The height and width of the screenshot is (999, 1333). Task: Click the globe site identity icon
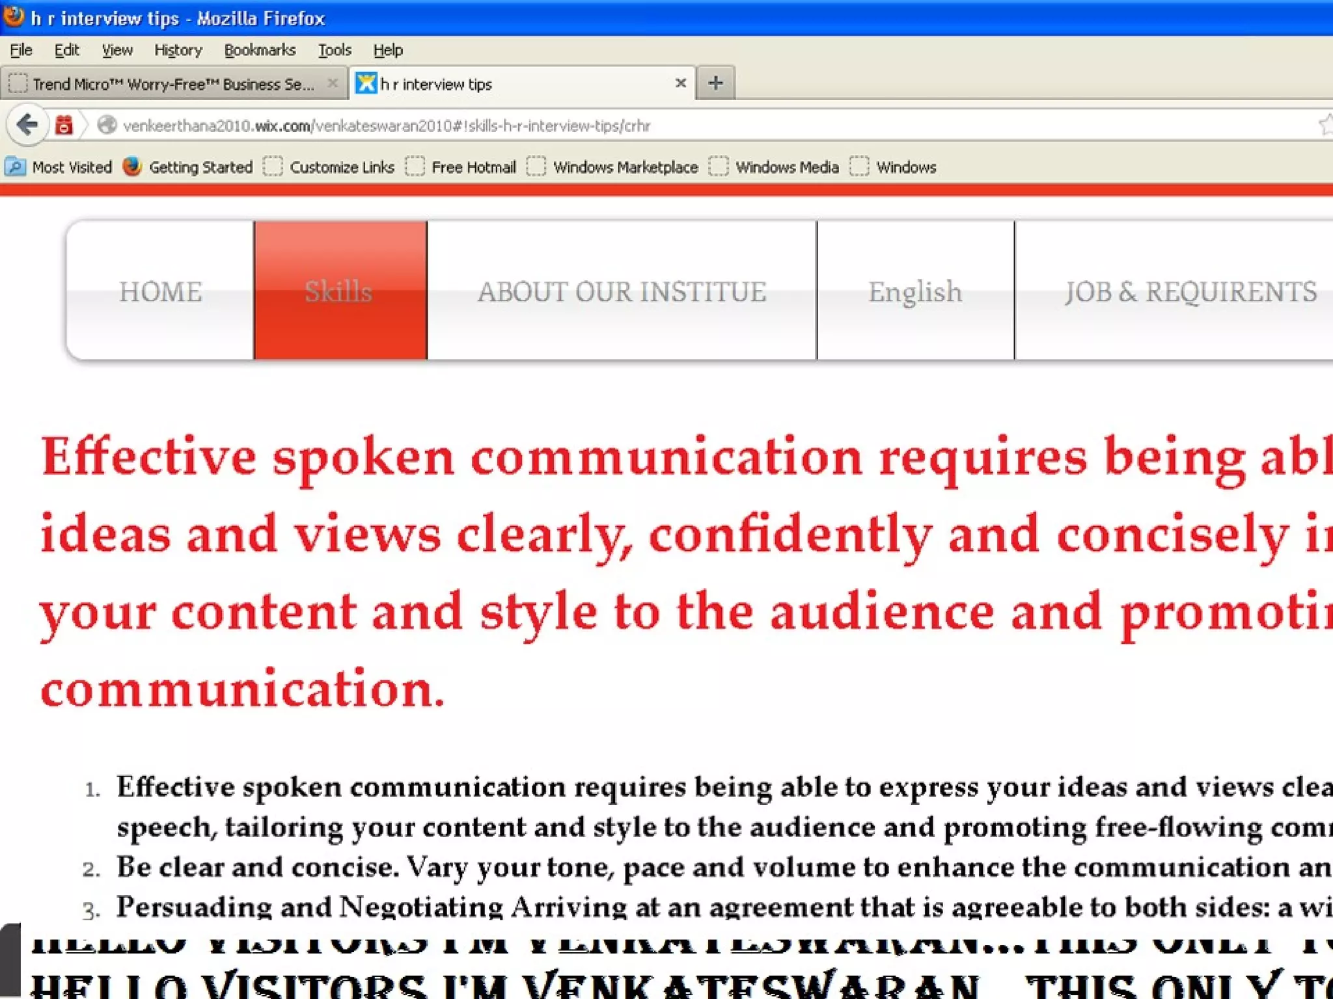pyautogui.click(x=107, y=125)
